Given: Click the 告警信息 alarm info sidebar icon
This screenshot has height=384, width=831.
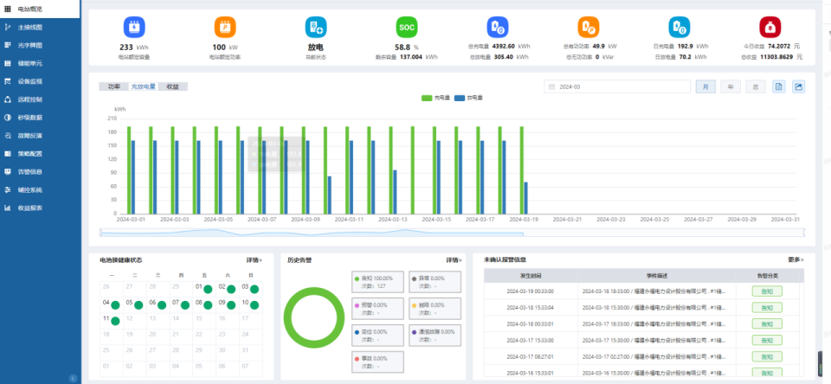Looking at the screenshot, I should pyautogui.click(x=8, y=171).
